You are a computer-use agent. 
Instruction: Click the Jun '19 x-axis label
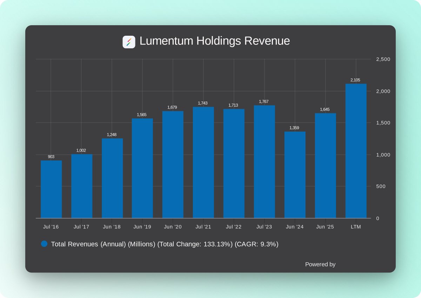coord(142,227)
